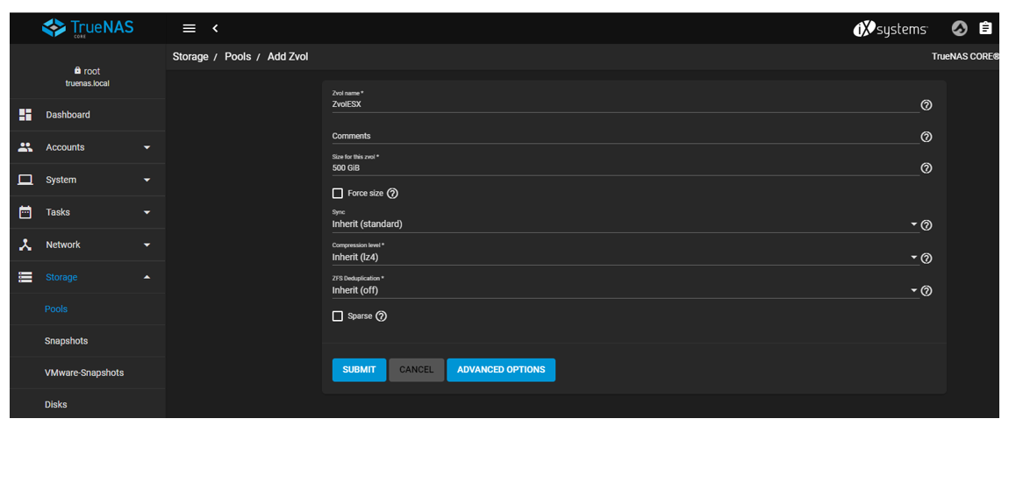
Task: Open VMware-Snapshots under Storage
Action: tap(88, 373)
